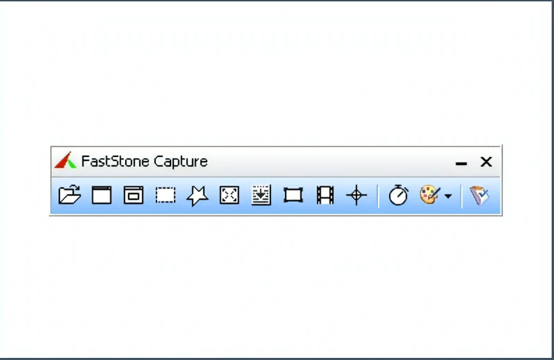Select Capture Fixed-Size Region icon
The height and width of the screenshot is (360, 554).
pyautogui.click(x=293, y=195)
